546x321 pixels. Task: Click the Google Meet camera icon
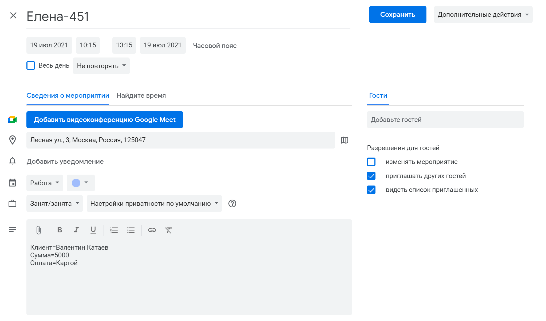13,120
